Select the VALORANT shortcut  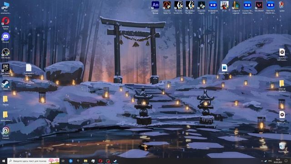click(x=259, y=6)
